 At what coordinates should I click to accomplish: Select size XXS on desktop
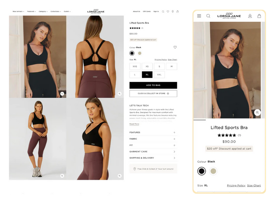(135, 67)
